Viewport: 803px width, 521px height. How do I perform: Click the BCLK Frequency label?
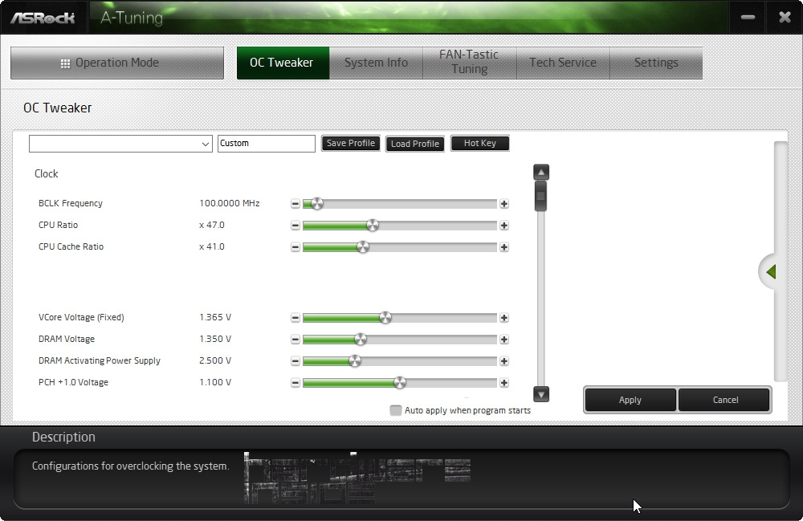pyautogui.click(x=71, y=203)
